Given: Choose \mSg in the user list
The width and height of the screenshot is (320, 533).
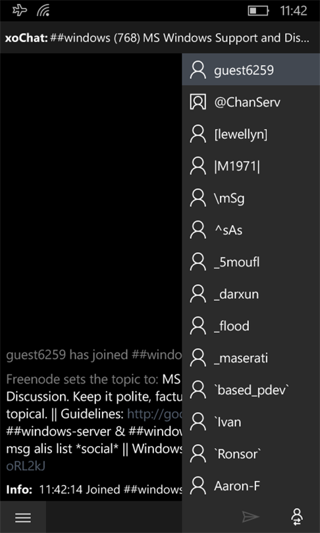Looking at the screenshot, I should coord(251,198).
